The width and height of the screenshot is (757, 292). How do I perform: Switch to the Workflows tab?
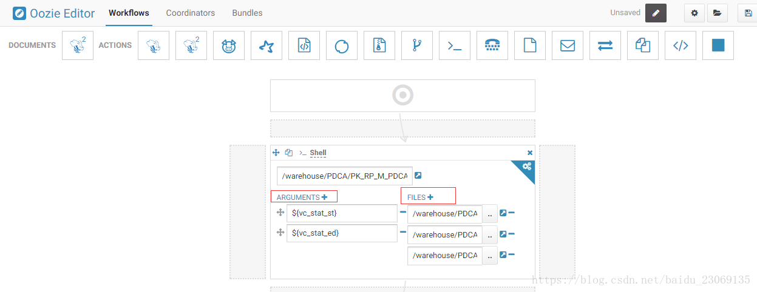(x=129, y=13)
